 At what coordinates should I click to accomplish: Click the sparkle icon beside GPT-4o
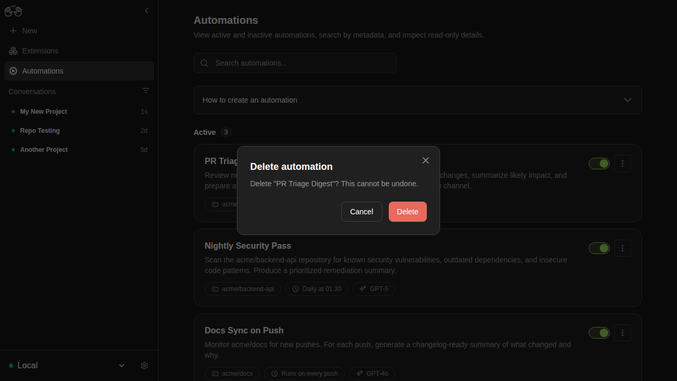360,374
